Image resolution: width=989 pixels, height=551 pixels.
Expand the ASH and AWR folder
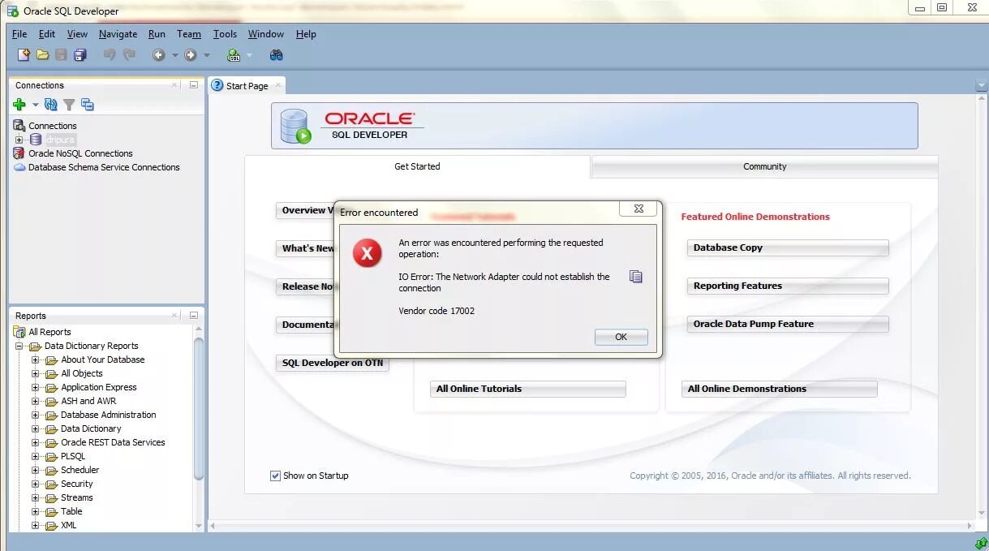[35, 401]
